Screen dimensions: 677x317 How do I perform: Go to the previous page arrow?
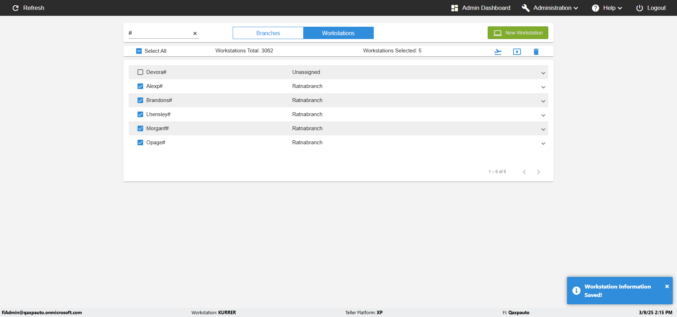pyautogui.click(x=524, y=172)
